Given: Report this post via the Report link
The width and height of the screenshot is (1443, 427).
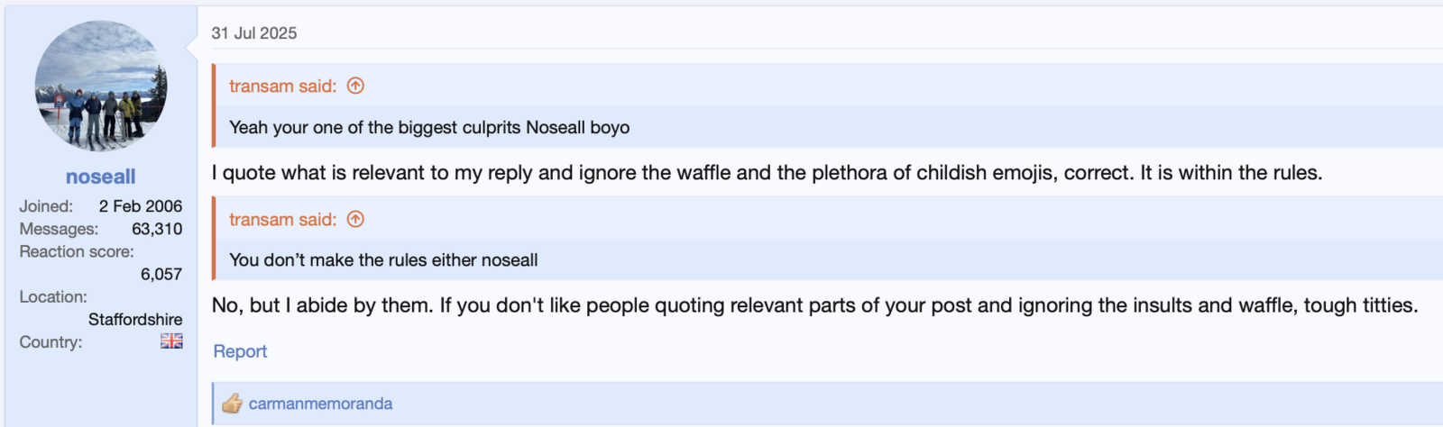Looking at the screenshot, I should pyautogui.click(x=240, y=351).
